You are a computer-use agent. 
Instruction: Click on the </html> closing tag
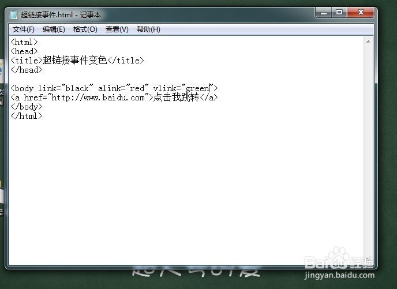[x=27, y=116]
